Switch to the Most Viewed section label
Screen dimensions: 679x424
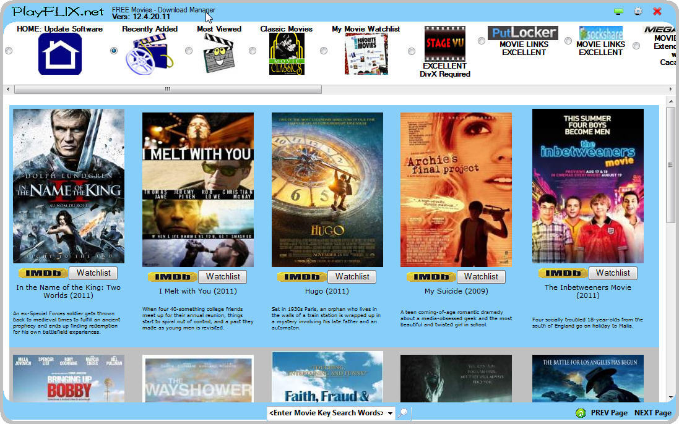pyautogui.click(x=219, y=28)
